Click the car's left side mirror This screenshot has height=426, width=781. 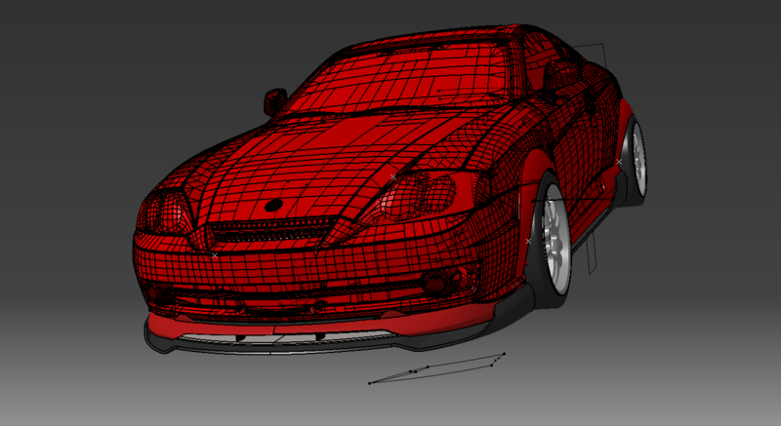275,99
